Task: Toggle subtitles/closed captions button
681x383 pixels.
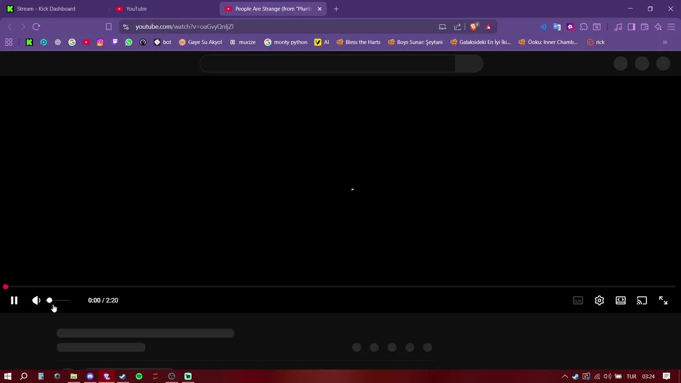Action: point(578,301)
